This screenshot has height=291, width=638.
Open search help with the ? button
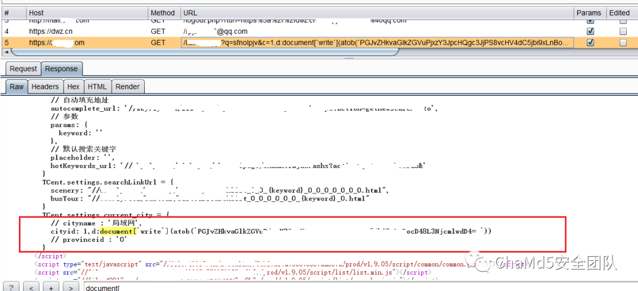(x=11, y=287)
